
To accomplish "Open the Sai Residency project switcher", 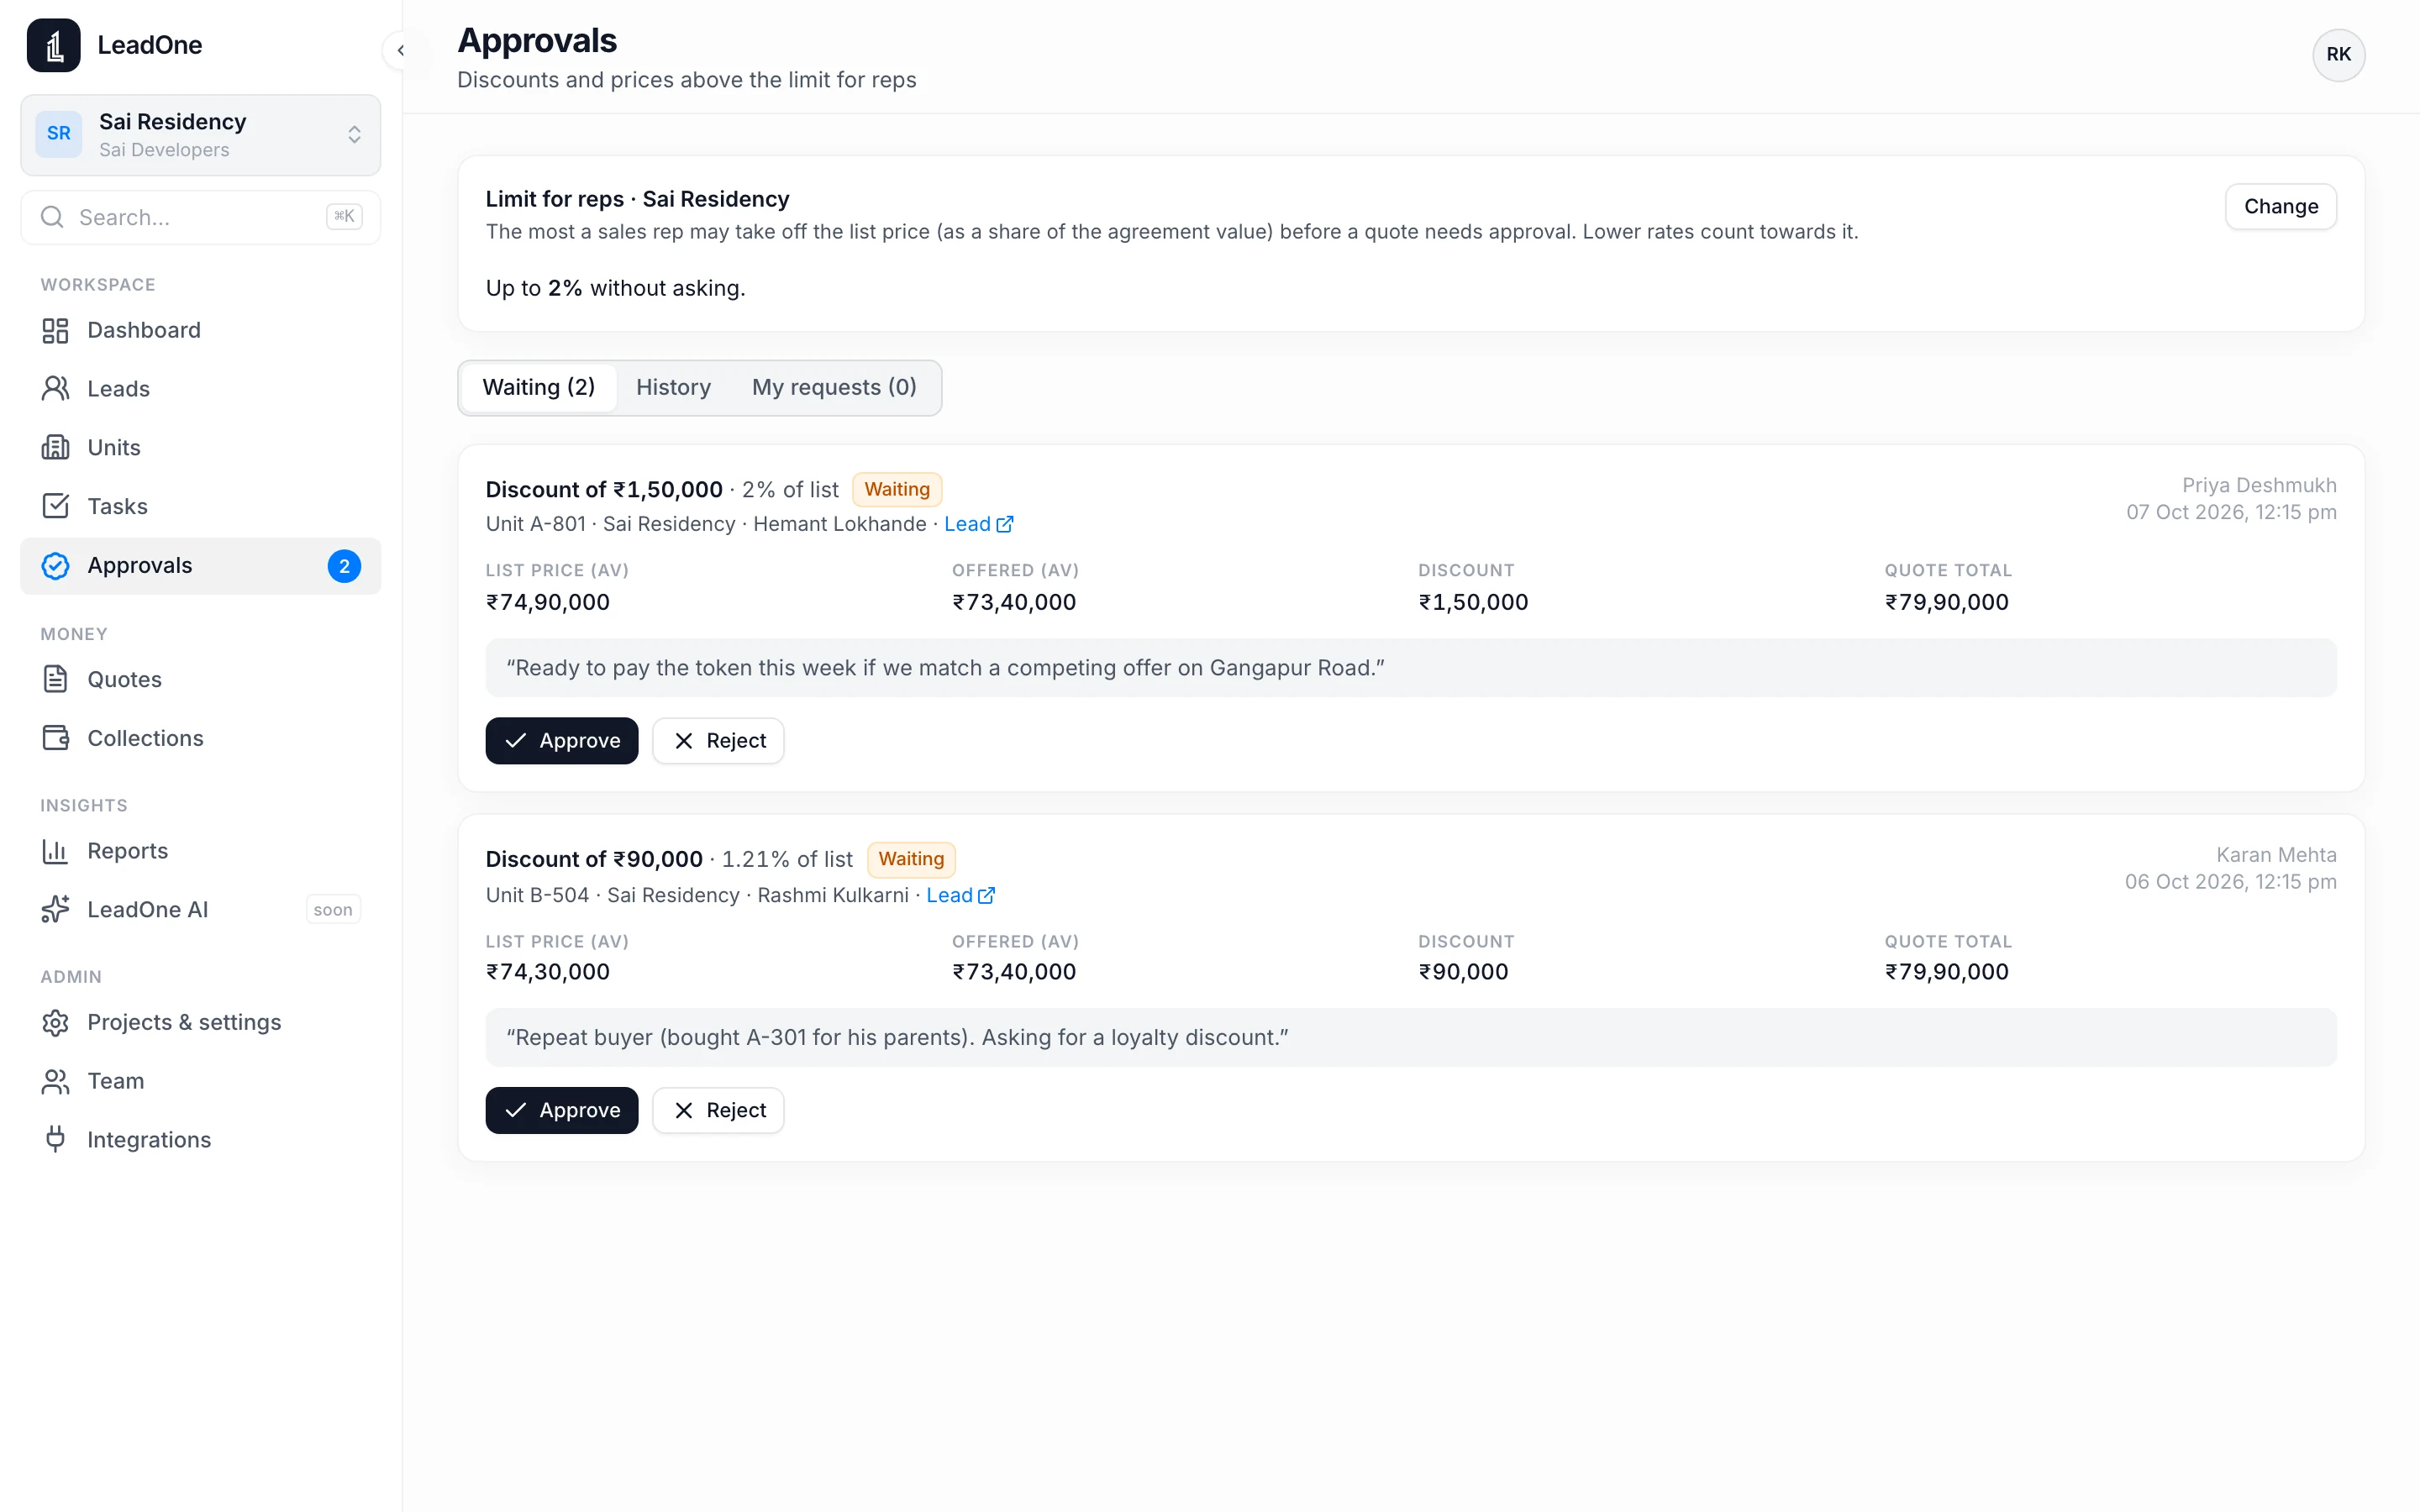I will (x=200, y=135).
